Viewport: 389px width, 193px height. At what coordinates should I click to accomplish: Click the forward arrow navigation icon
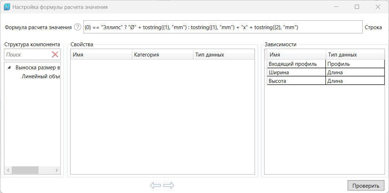click(169, 185)
